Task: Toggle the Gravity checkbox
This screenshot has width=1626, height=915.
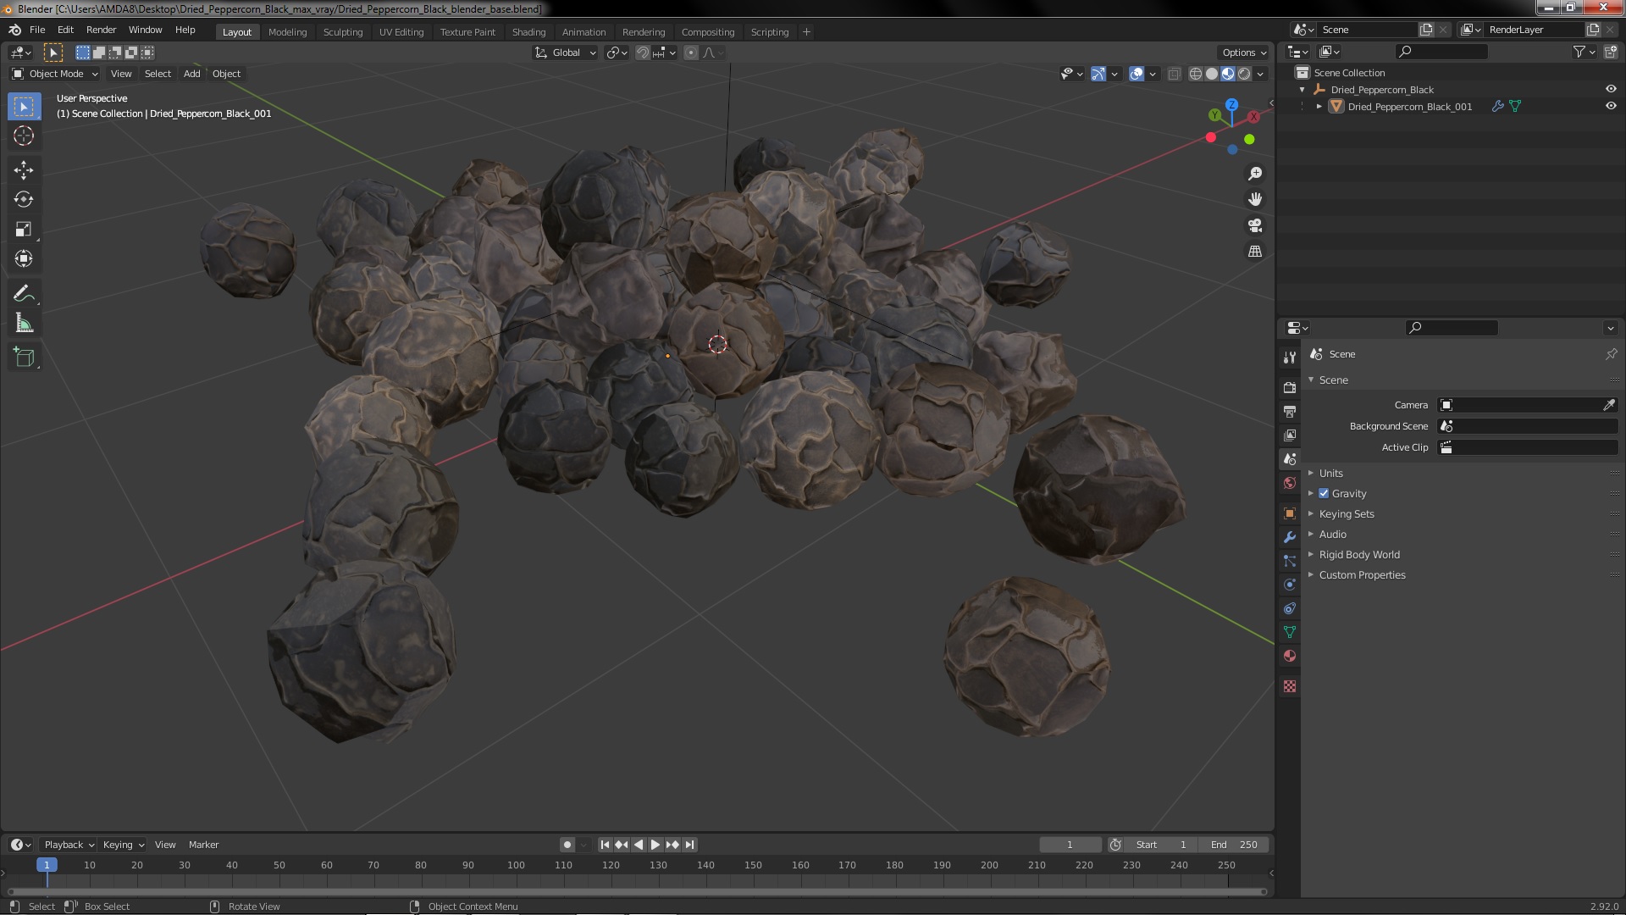Action: (x=1324, y=493)
